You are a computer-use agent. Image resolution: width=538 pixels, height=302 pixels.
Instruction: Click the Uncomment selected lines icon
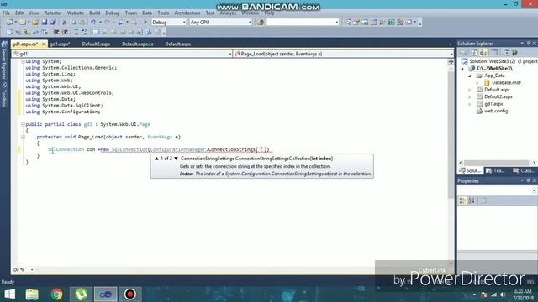click(84, 32)
